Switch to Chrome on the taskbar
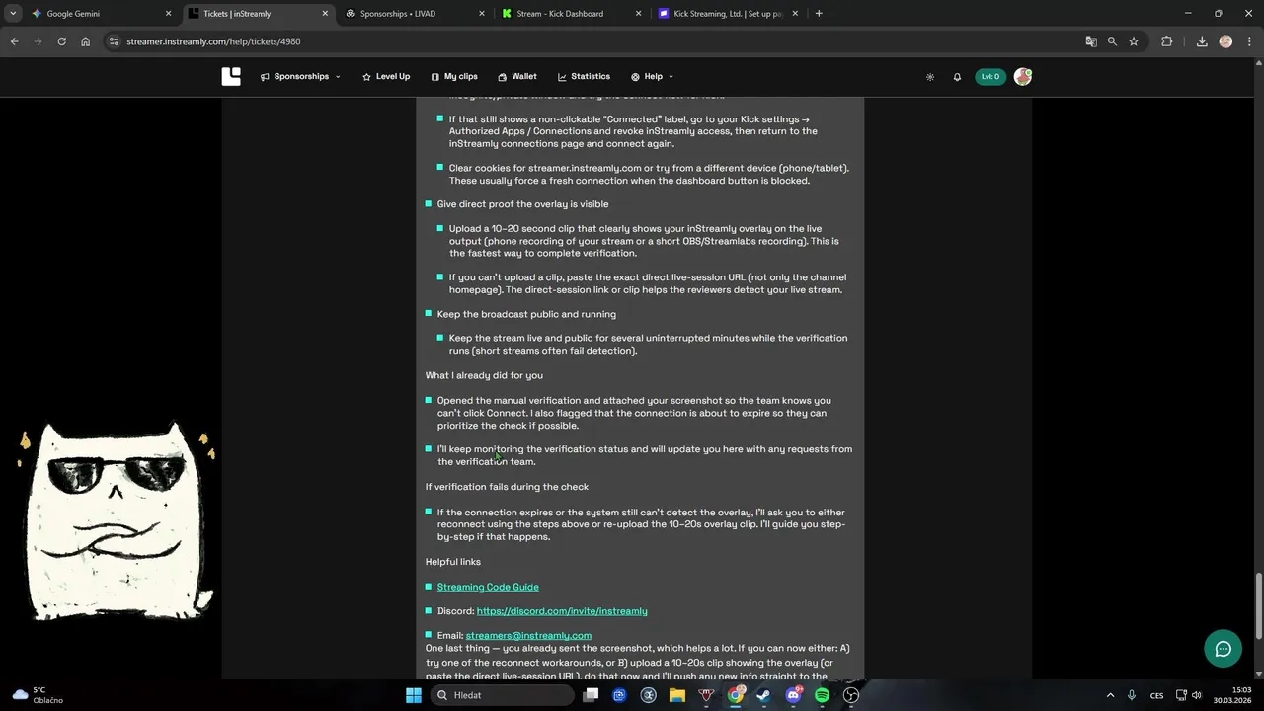This screenshot has height=711, width=1264. (736, 695)
